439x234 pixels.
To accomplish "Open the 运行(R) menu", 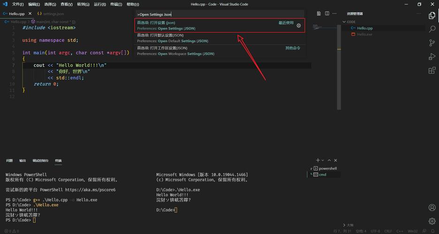I will tap(100, 4).
